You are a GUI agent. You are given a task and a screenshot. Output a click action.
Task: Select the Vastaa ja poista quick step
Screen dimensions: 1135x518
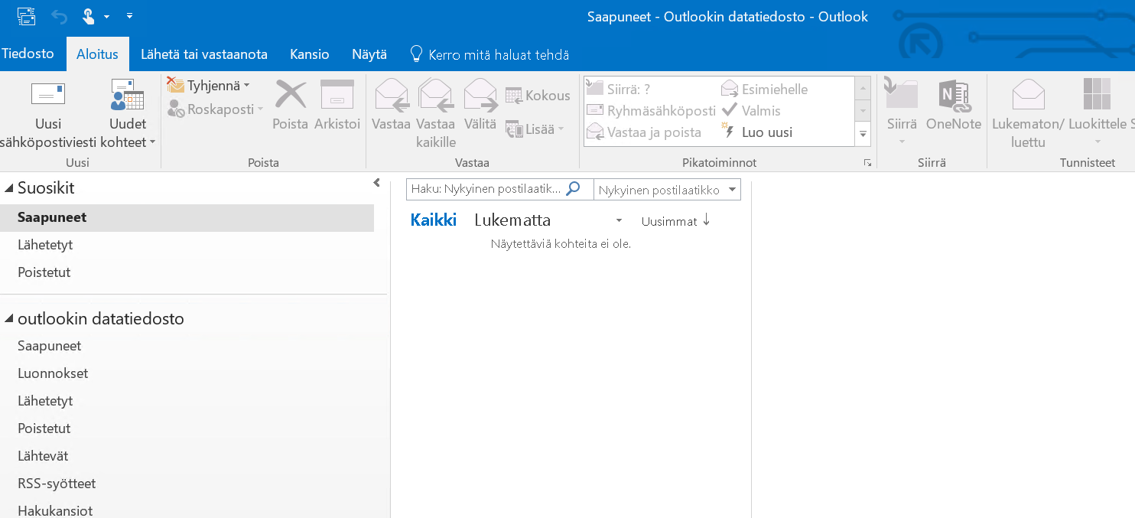pyautogui.click(x=643, y=132)
